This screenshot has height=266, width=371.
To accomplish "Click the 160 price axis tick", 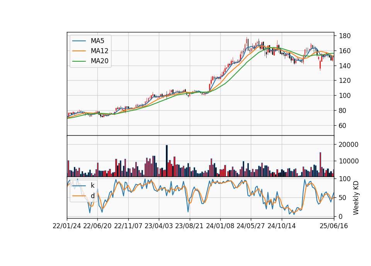I will tap(344, 51).
